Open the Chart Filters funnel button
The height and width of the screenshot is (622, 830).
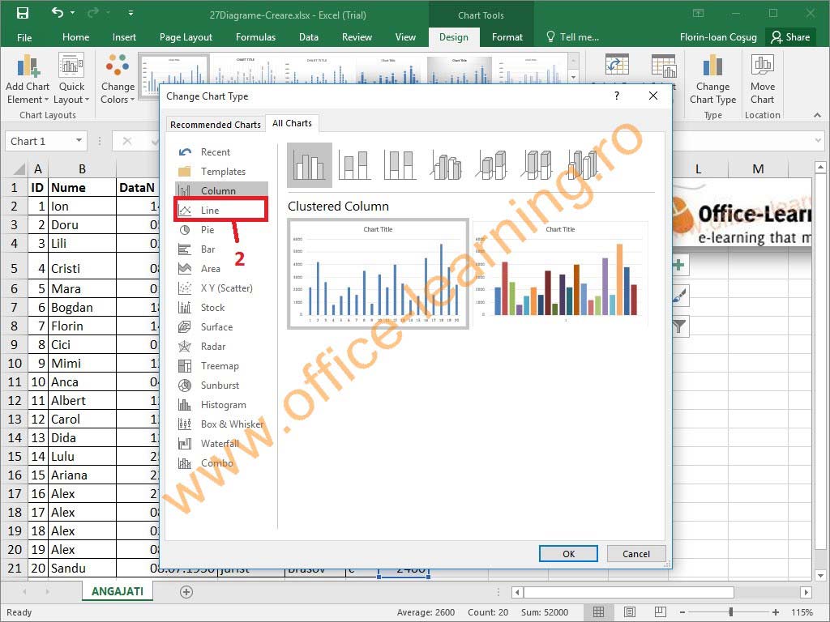point(679,327)
